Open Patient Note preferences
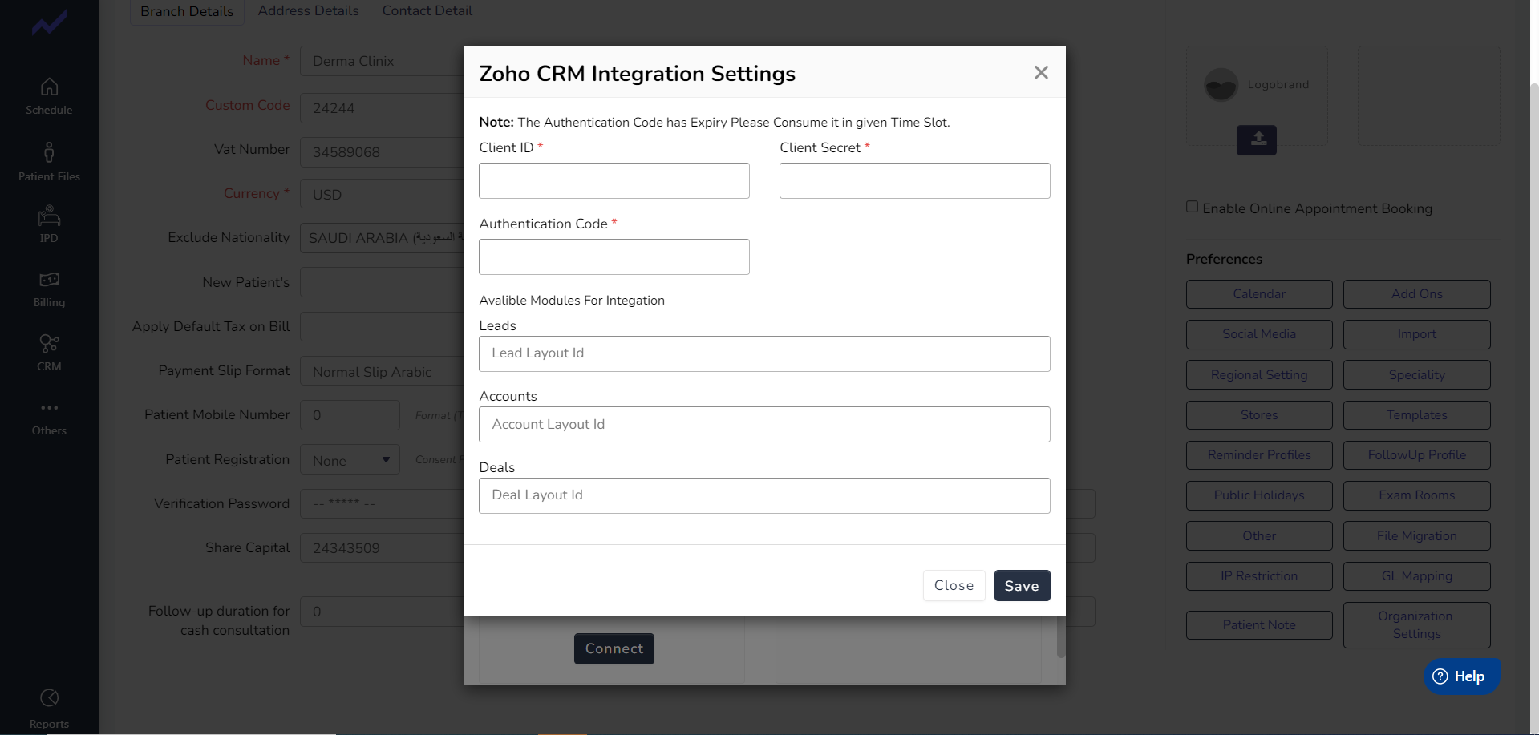This screenshot has height=735, width=1539. pyautogui.click(x=1259, y=625)
